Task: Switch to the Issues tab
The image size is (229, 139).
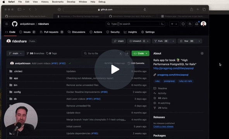Action: [x=28, y=32]
